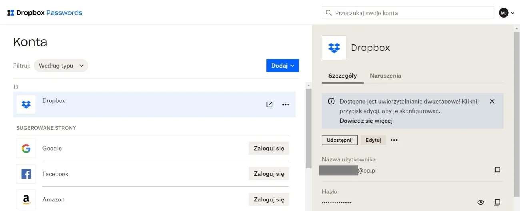The image size is (520, 211).
Task: Open the Dowiedz się więcej link
Action: click(x=366, y=121)
